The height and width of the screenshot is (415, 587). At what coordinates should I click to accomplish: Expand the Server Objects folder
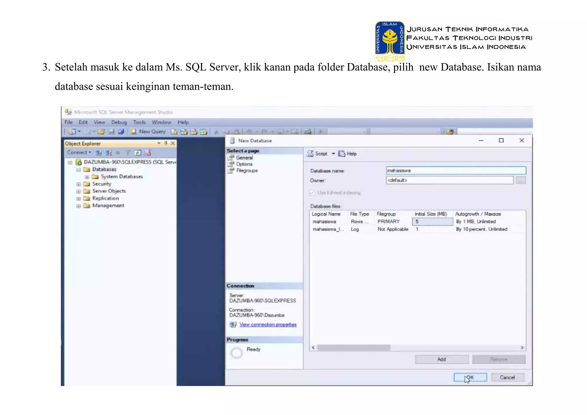[x=78, y=191]
